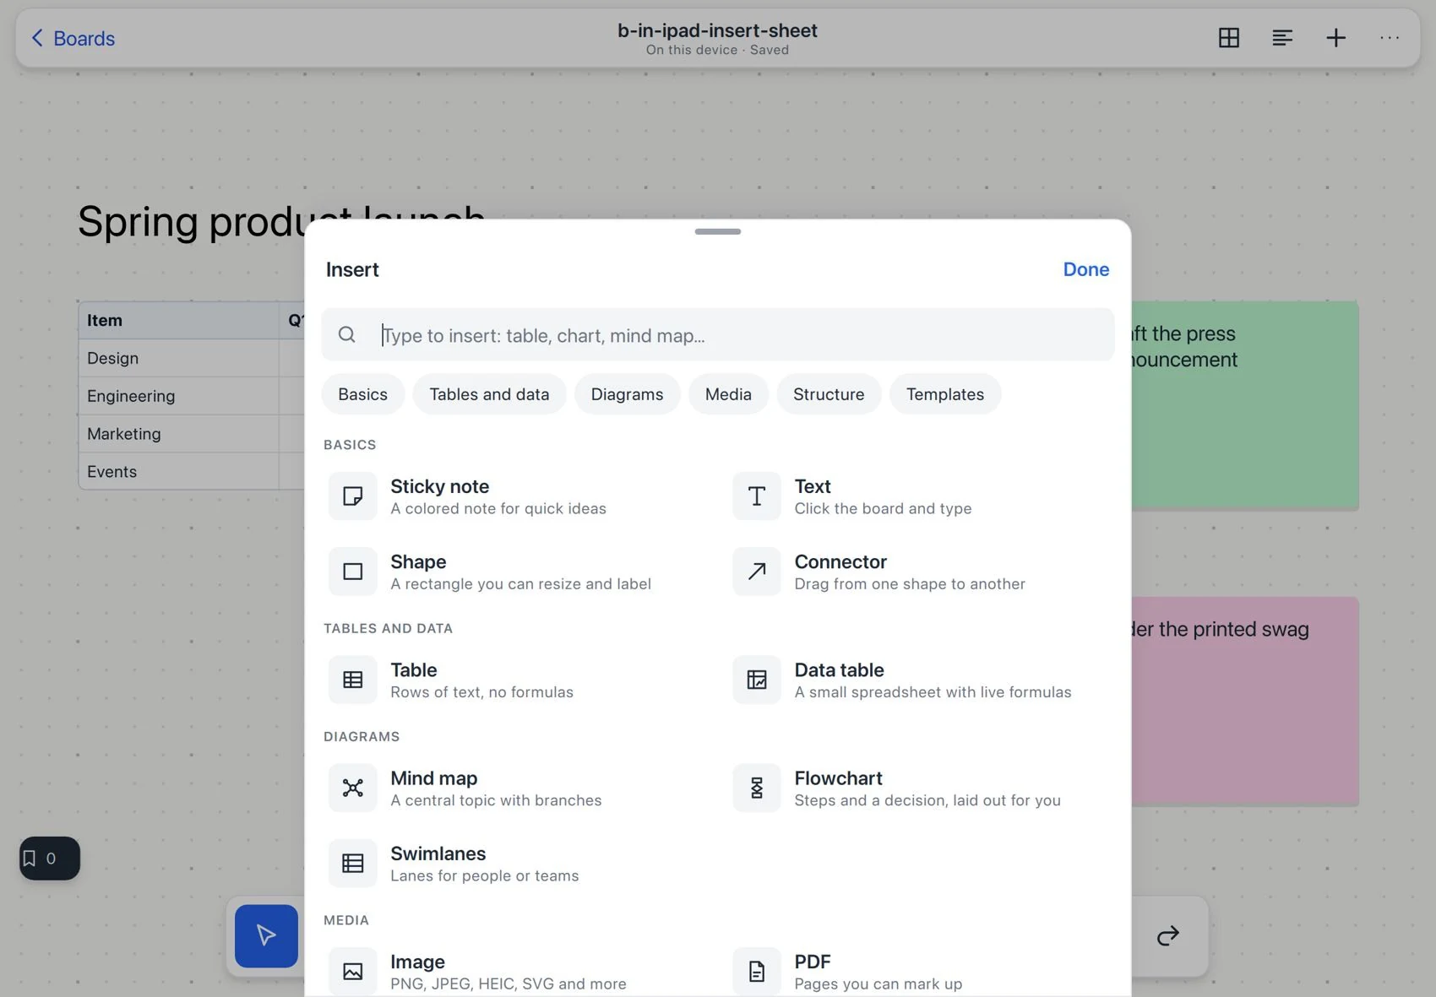Go back to Boards
Screen dimensions: 1436x997
pyautogui.click(x=73, y=38)
